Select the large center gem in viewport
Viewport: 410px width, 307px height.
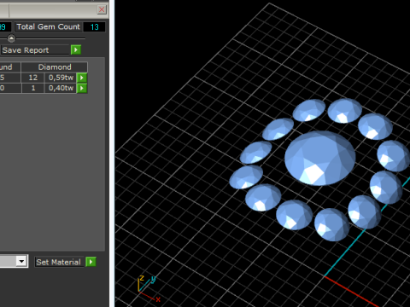click(x=320, y=158)
